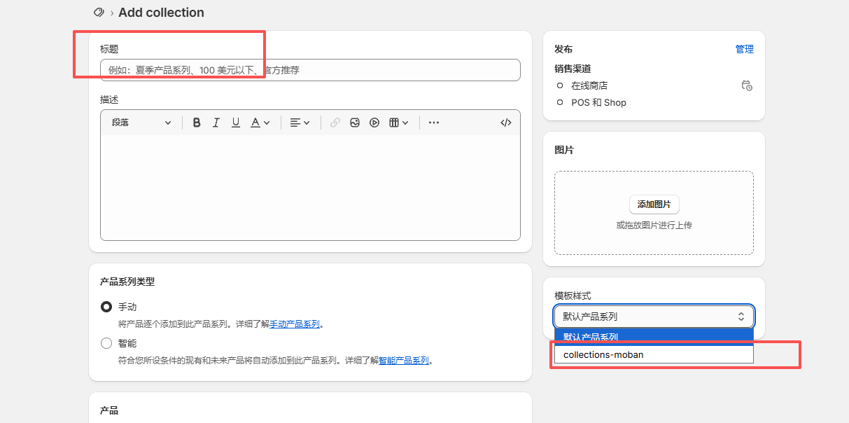Open the 手动产品系列 help link

tap(295, 324)
